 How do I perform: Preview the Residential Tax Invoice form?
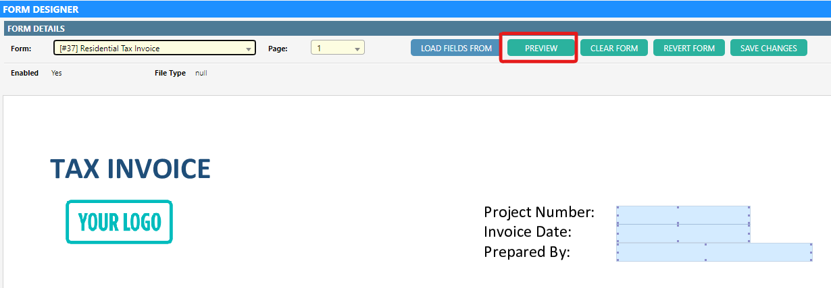[540, 48]
